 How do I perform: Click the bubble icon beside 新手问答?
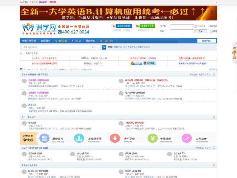click(121, 81)
